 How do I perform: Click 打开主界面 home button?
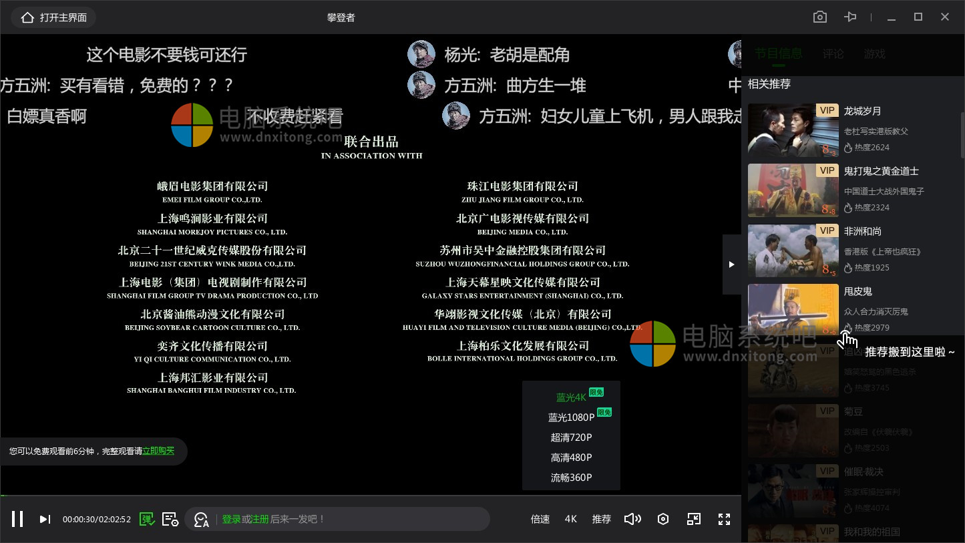(54, 17)
